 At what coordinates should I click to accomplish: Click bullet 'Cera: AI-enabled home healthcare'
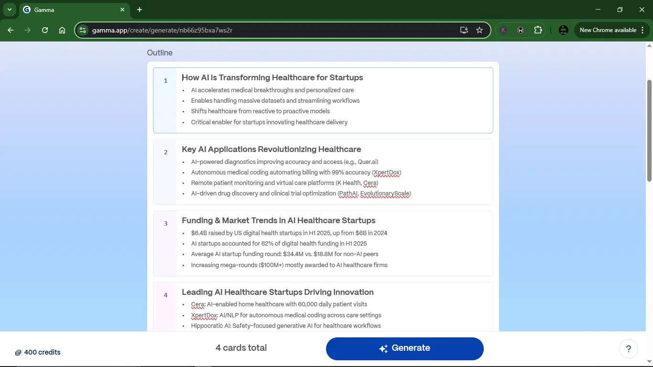(279, 304)
